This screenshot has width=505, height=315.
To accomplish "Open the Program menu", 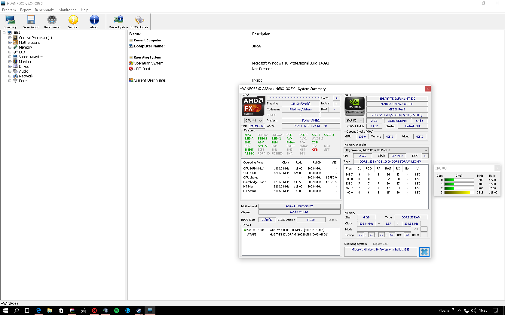I will tap(9, 10).
